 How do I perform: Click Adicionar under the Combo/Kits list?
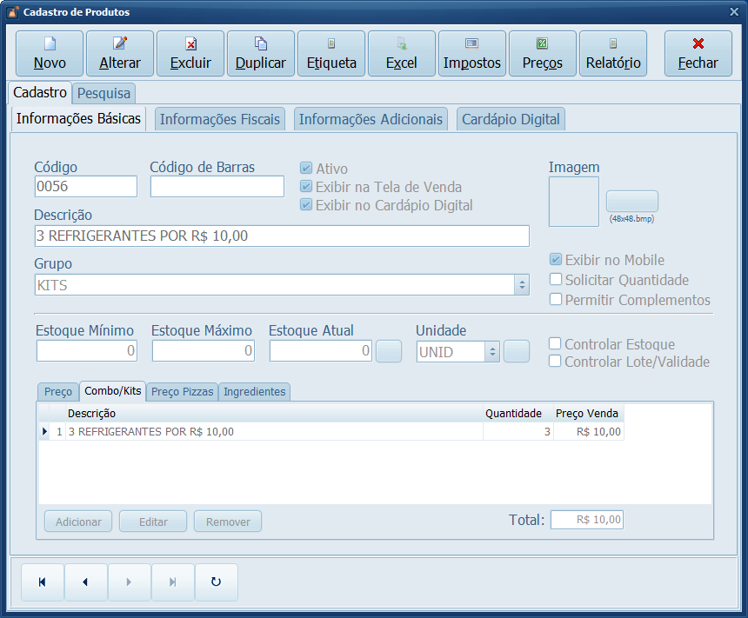(77, 521)
